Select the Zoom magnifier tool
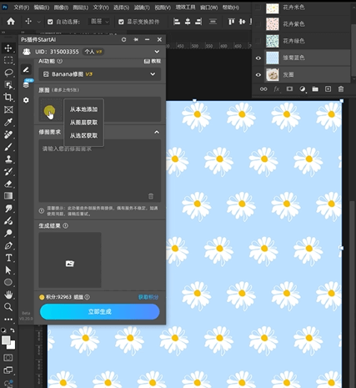Viewport: 356px width, 388px height. [8, 307]
